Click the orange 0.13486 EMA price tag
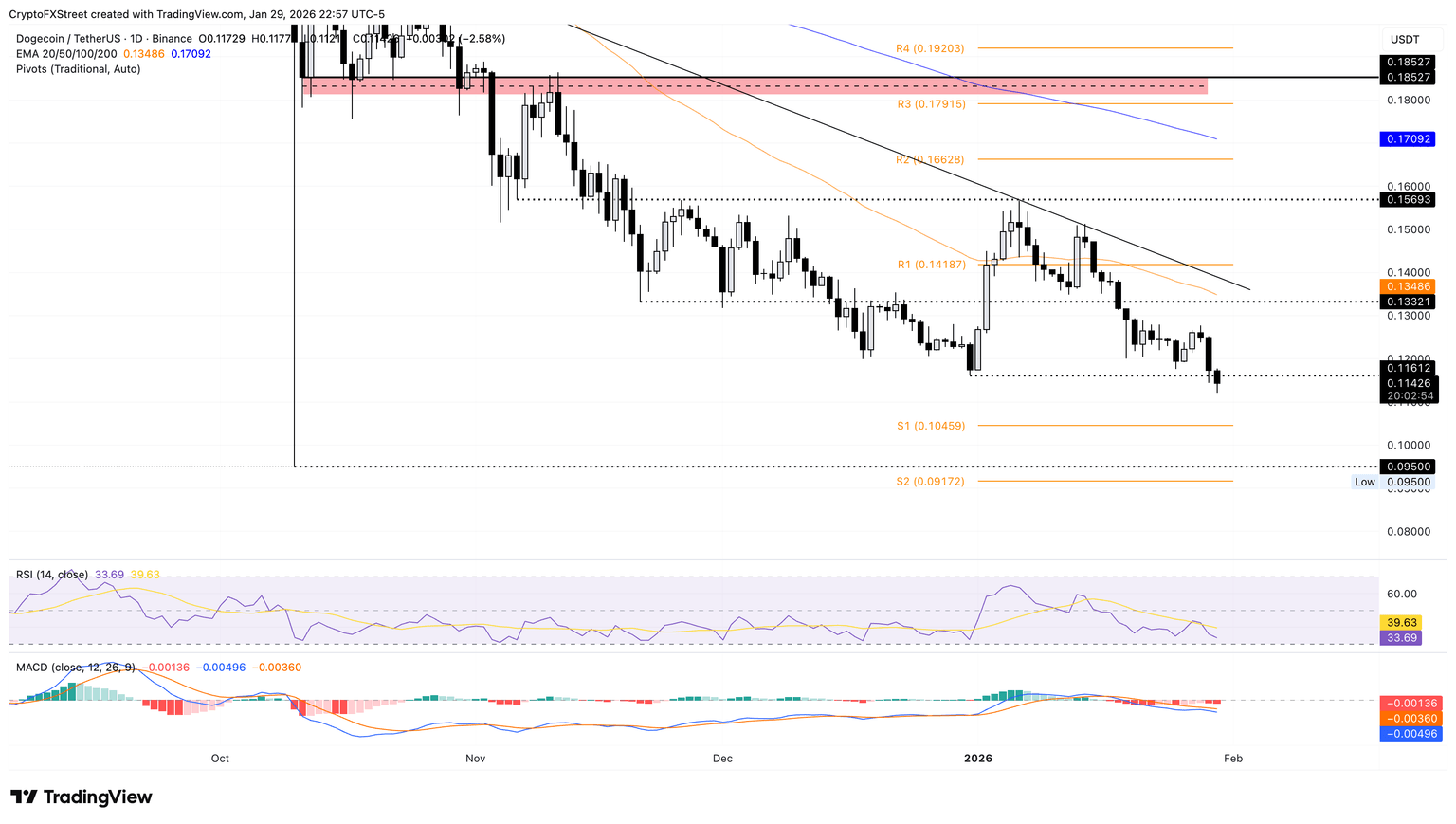 click(1407, 286)
